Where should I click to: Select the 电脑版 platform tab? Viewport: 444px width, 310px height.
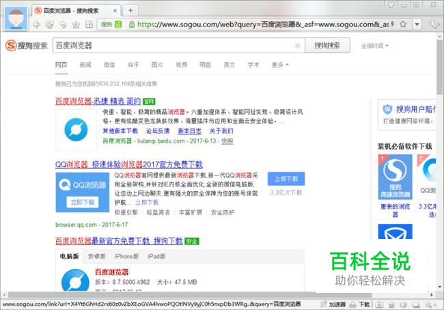[70, 257]
